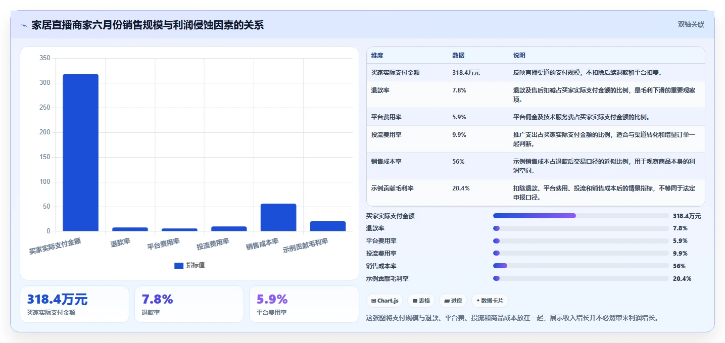Click the 20.4% cell in the table
This screenshot has width=725, height=343.
pyautogui.click(x=461, y=188)
